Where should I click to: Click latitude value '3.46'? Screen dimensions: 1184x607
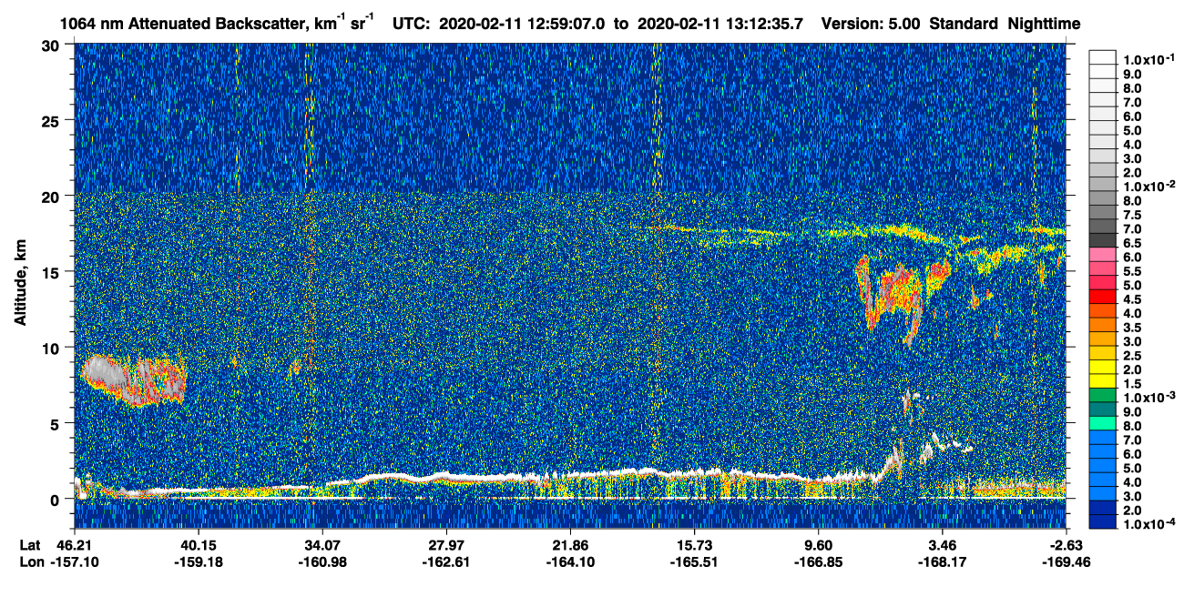[942, 545]
